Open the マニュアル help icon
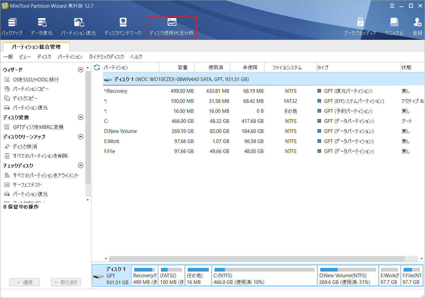This screenshot has width=425, height=298. point(394,26)
